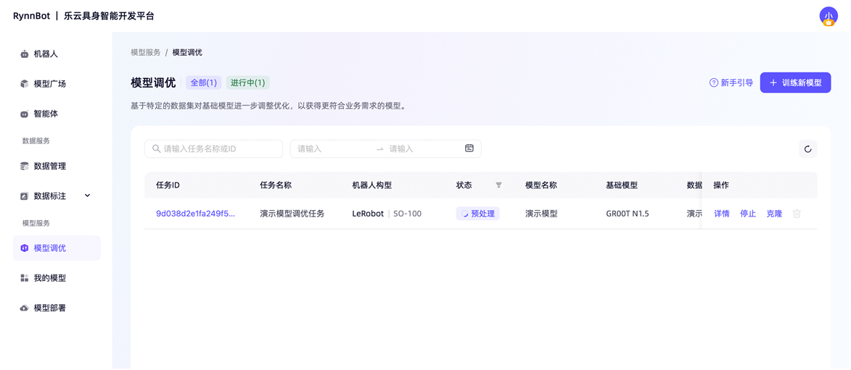Viewport: 851px width, 370px height.
Task: Expand the 数据标注 submenu chevron
Action: tap(87, 195)
